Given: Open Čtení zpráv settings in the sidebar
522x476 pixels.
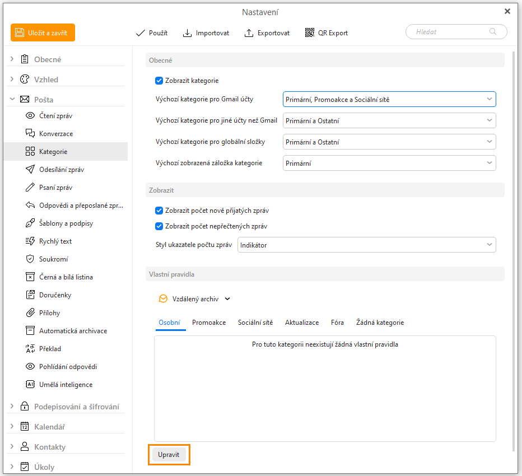Looking at the screenshot, I should (x=55, y=116).
